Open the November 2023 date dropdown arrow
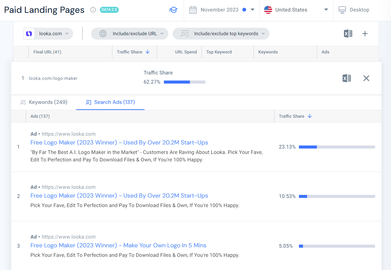The width and height of the screenshot is (391, 270). tap(252, 10)
